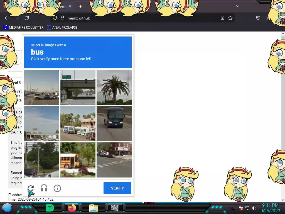
Task: Click the page scrollbar down arrow
Action: click(x=283, y=200)
